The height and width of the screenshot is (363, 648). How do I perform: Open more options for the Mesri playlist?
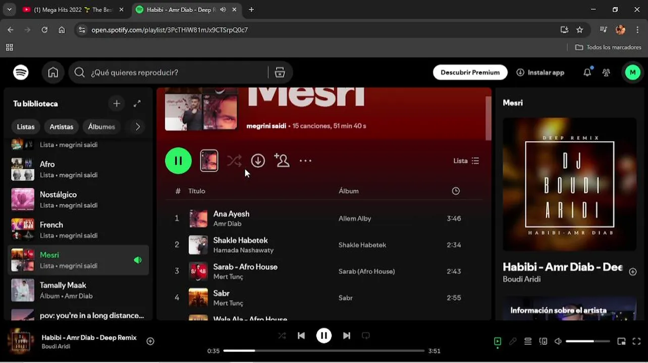[x=305, y=161]
